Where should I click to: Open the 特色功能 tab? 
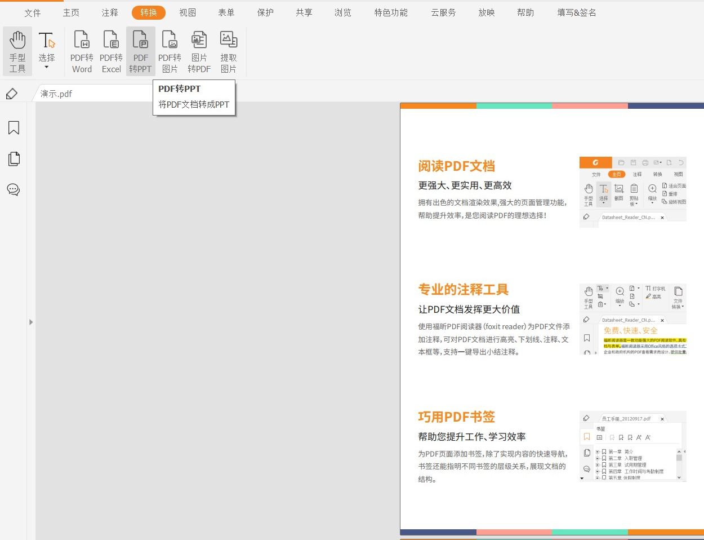(x=391, y=12)
